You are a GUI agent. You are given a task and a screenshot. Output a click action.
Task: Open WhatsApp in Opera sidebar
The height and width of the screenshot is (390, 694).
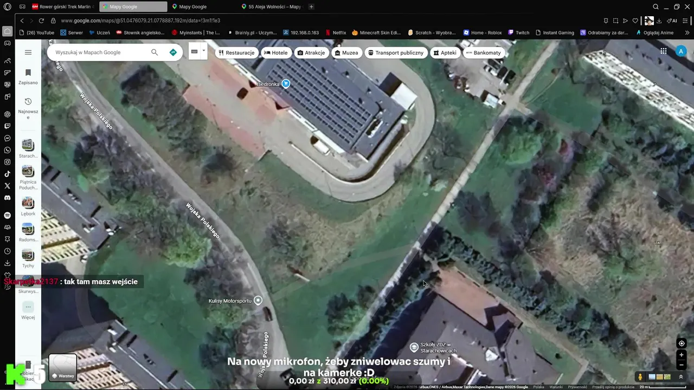coord(7,150)
